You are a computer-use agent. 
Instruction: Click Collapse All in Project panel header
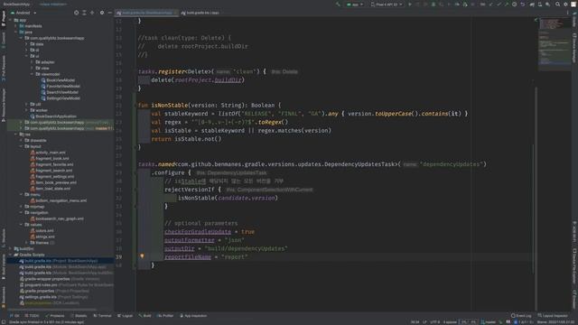[92, 13]
